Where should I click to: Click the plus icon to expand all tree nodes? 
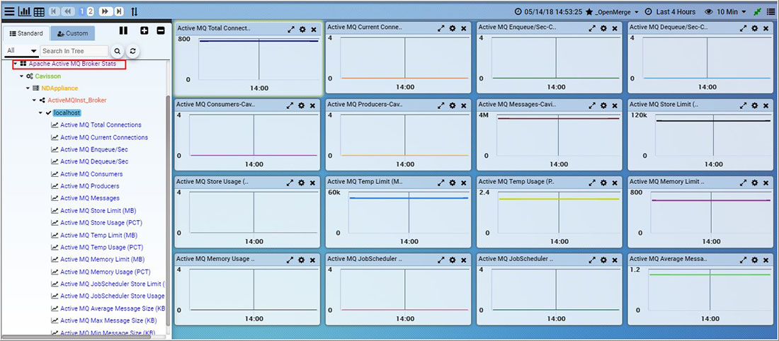pyautogui.click(x=144, y=31)
